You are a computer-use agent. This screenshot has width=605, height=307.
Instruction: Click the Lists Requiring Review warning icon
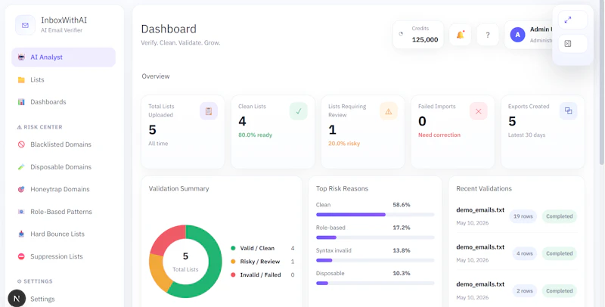(x=389, y=111)
